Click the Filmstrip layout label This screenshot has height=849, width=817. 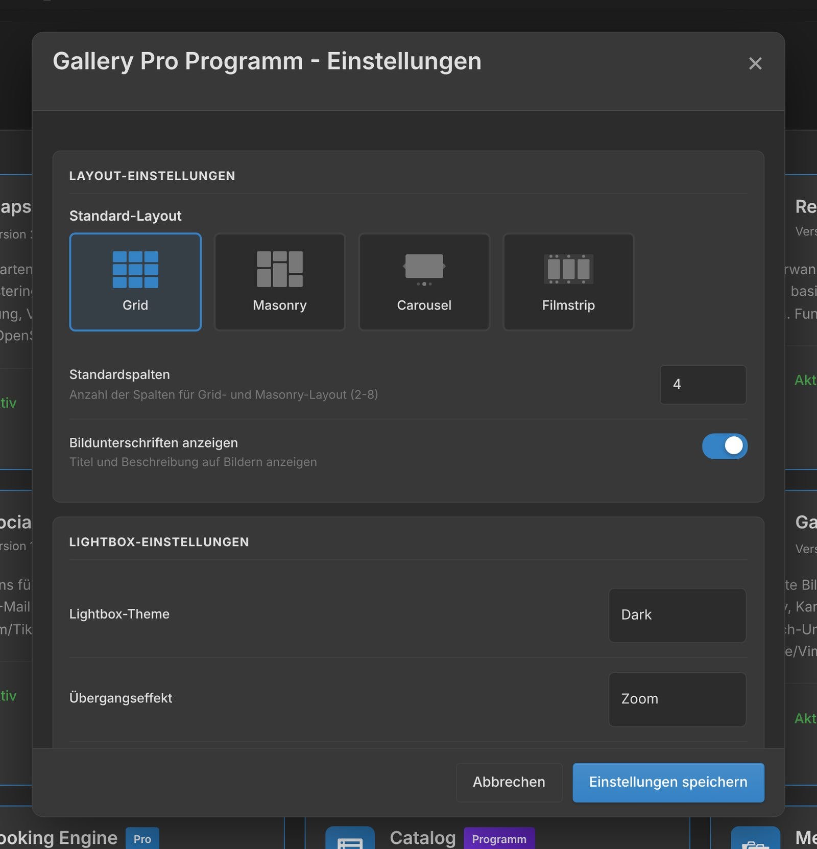(568, 305)
